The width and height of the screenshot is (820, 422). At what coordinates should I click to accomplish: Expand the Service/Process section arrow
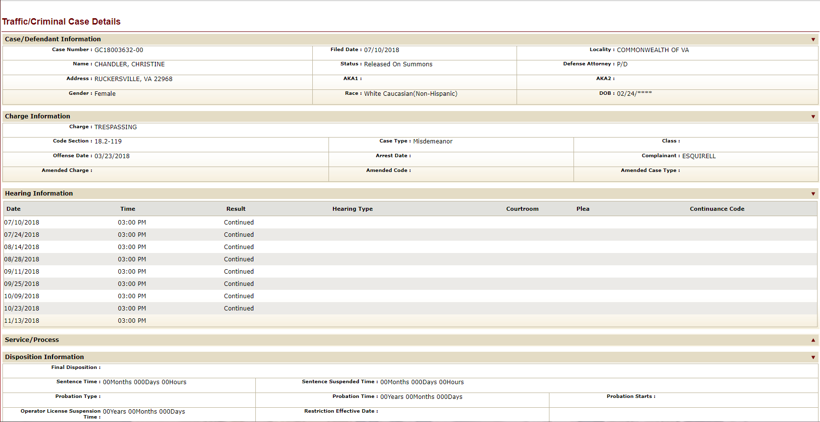pos(813,340)
